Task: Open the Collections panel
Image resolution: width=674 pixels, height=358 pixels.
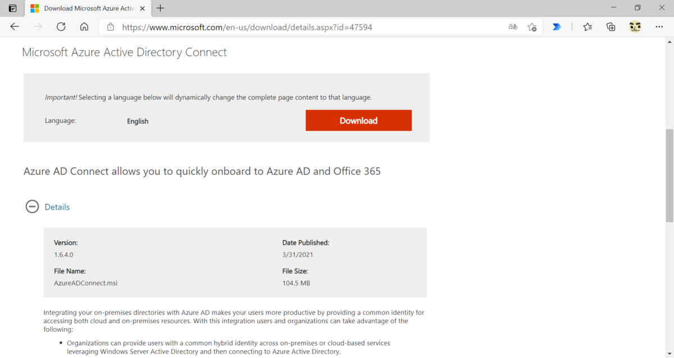Action: (x=611, y=27)
